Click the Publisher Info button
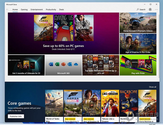The image size is (163, 125). coord(16,116)
